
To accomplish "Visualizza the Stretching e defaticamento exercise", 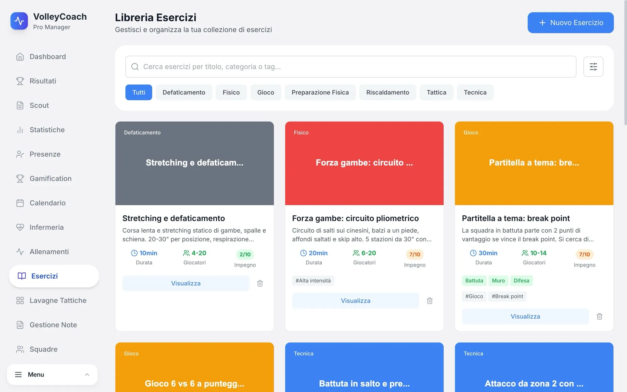I will 186,283.
